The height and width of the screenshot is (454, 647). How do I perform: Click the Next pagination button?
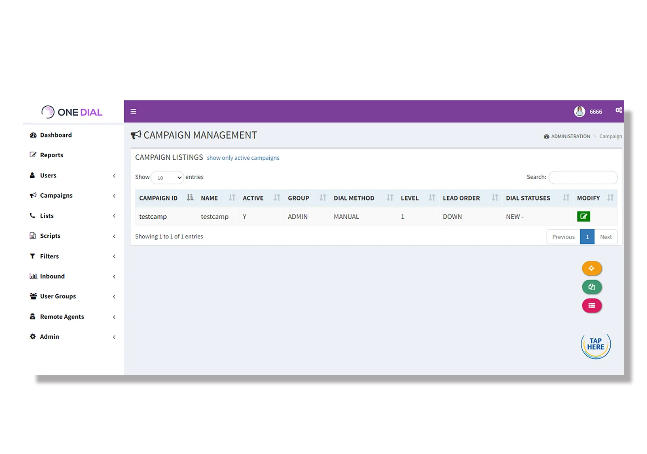pyautogui.click(x=606, y=237)
